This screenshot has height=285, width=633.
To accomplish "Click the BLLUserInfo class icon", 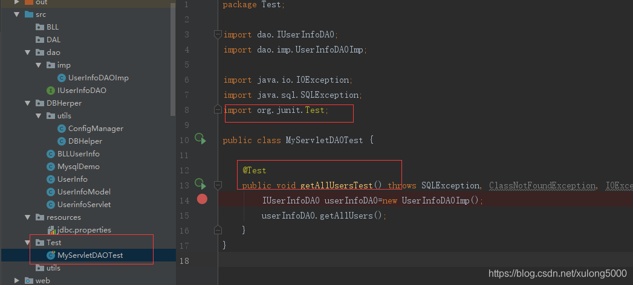I will 51,154.
